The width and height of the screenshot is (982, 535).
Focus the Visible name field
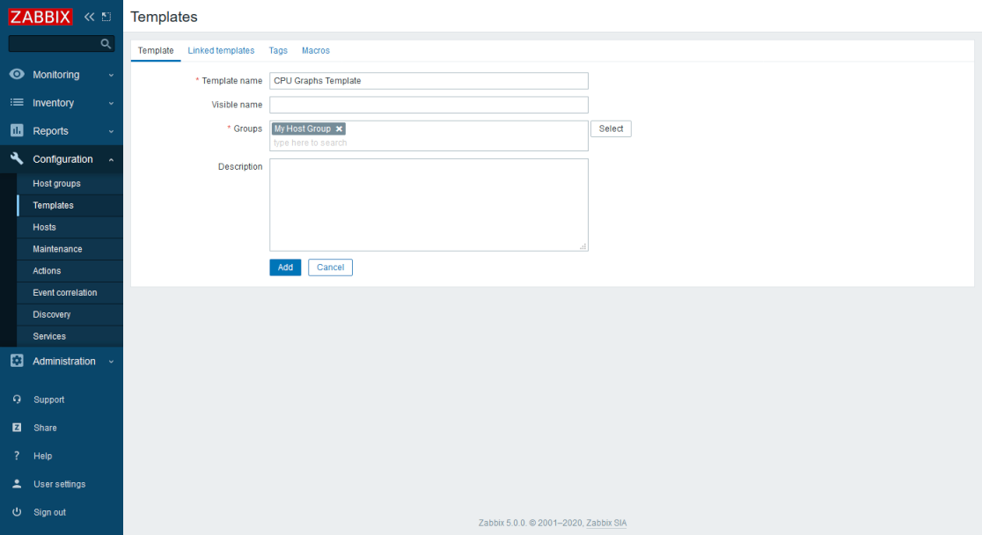tap(429, 105)
